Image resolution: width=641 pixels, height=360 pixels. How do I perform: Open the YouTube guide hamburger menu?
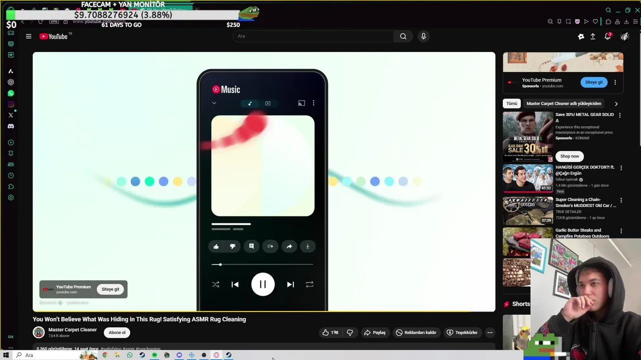point(29,36)
